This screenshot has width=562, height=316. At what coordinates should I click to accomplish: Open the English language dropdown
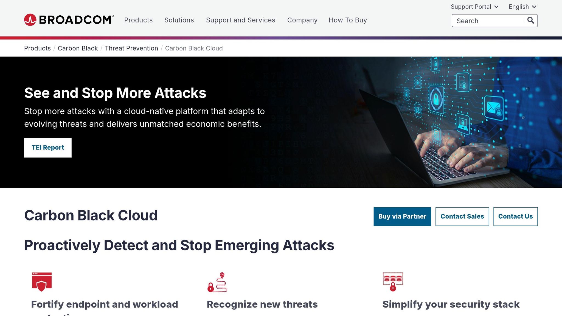pos(522,7)
